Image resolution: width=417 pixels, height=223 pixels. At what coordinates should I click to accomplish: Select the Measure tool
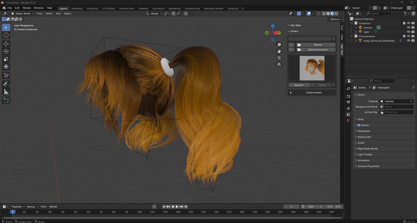tap(6, 92)
